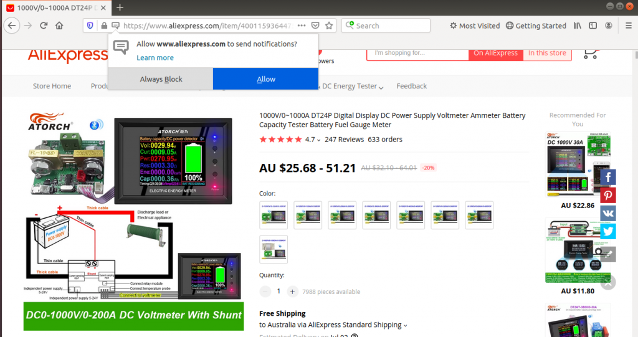This screenshot has width=638, height=337.
Task: Click the Allow notifications button
Action: [265, 79]
